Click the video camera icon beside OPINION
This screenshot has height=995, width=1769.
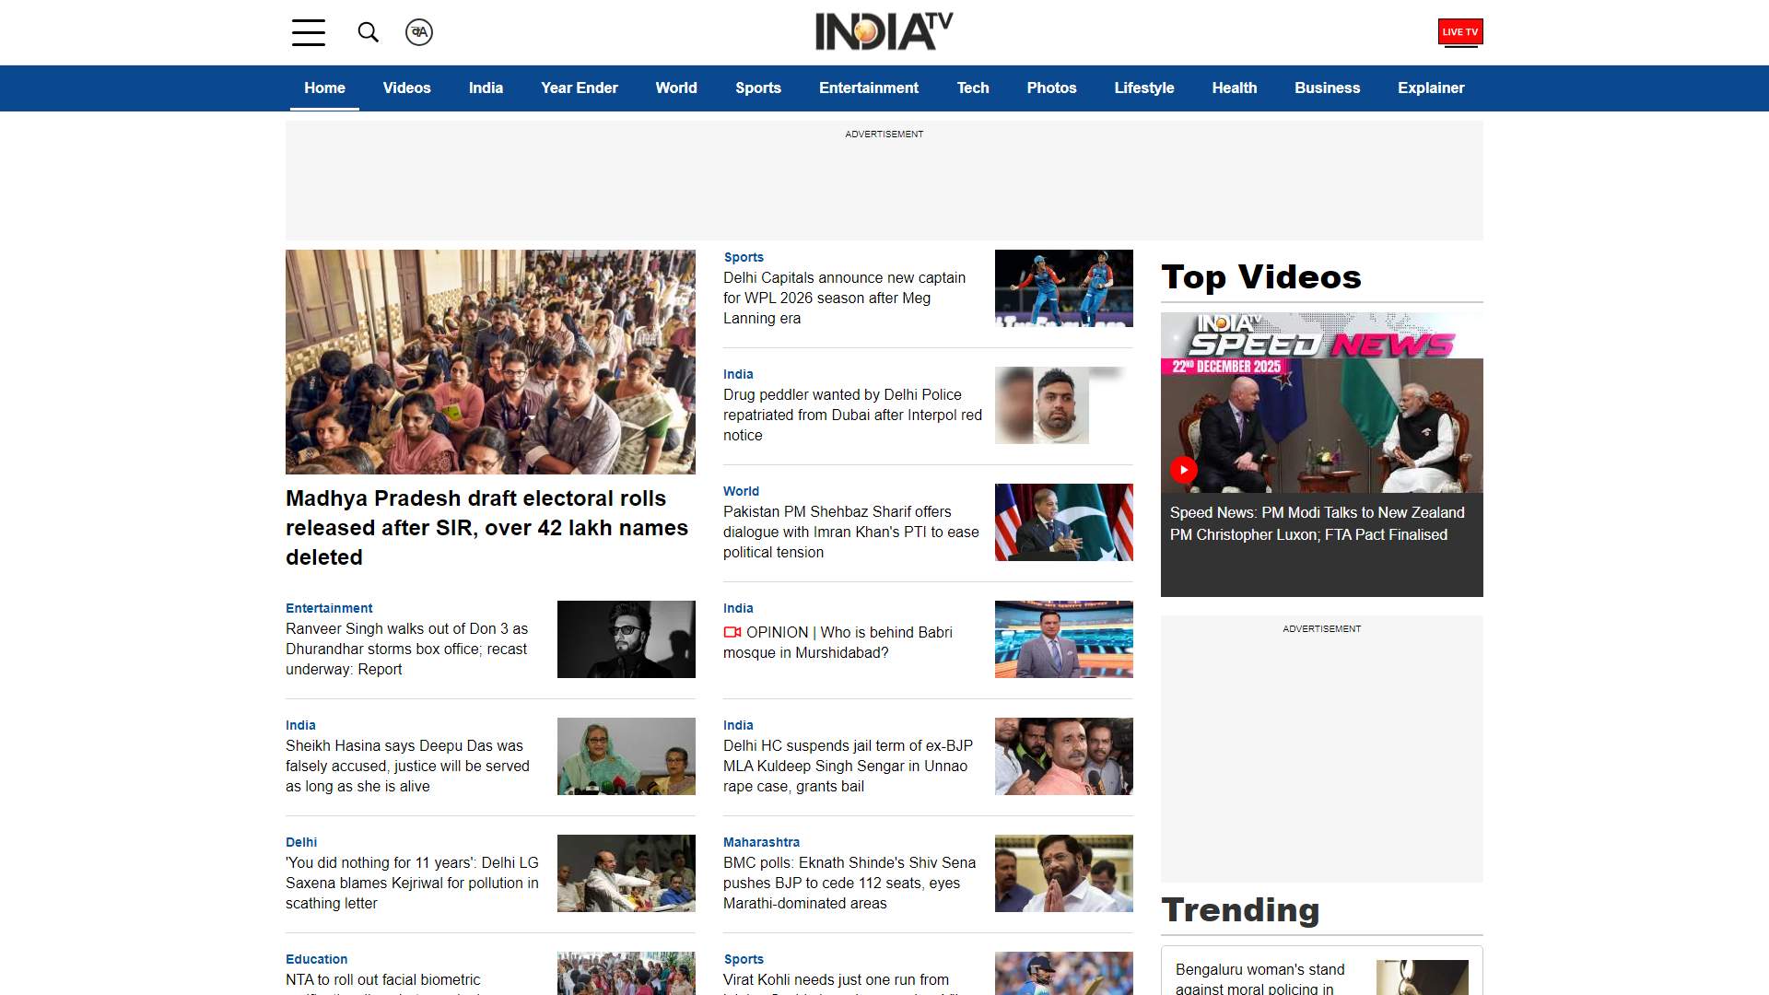(x=732, y=632)
